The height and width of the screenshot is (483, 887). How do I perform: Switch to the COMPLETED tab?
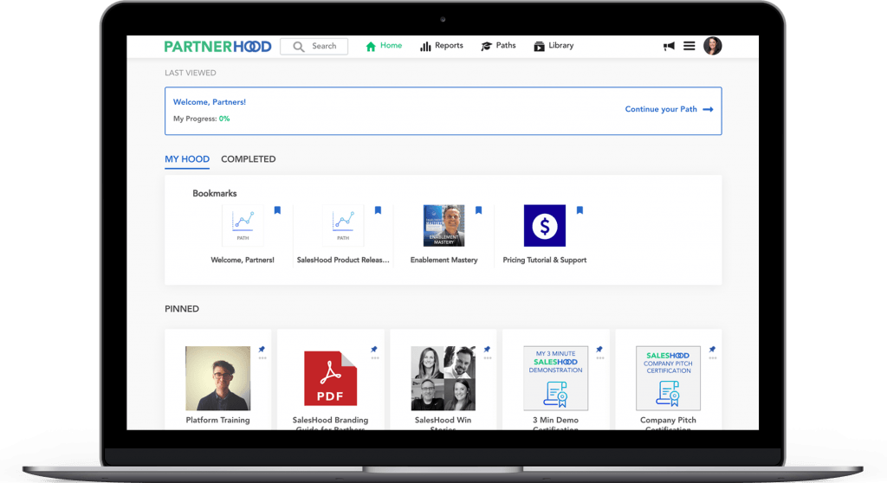point(249,159)
